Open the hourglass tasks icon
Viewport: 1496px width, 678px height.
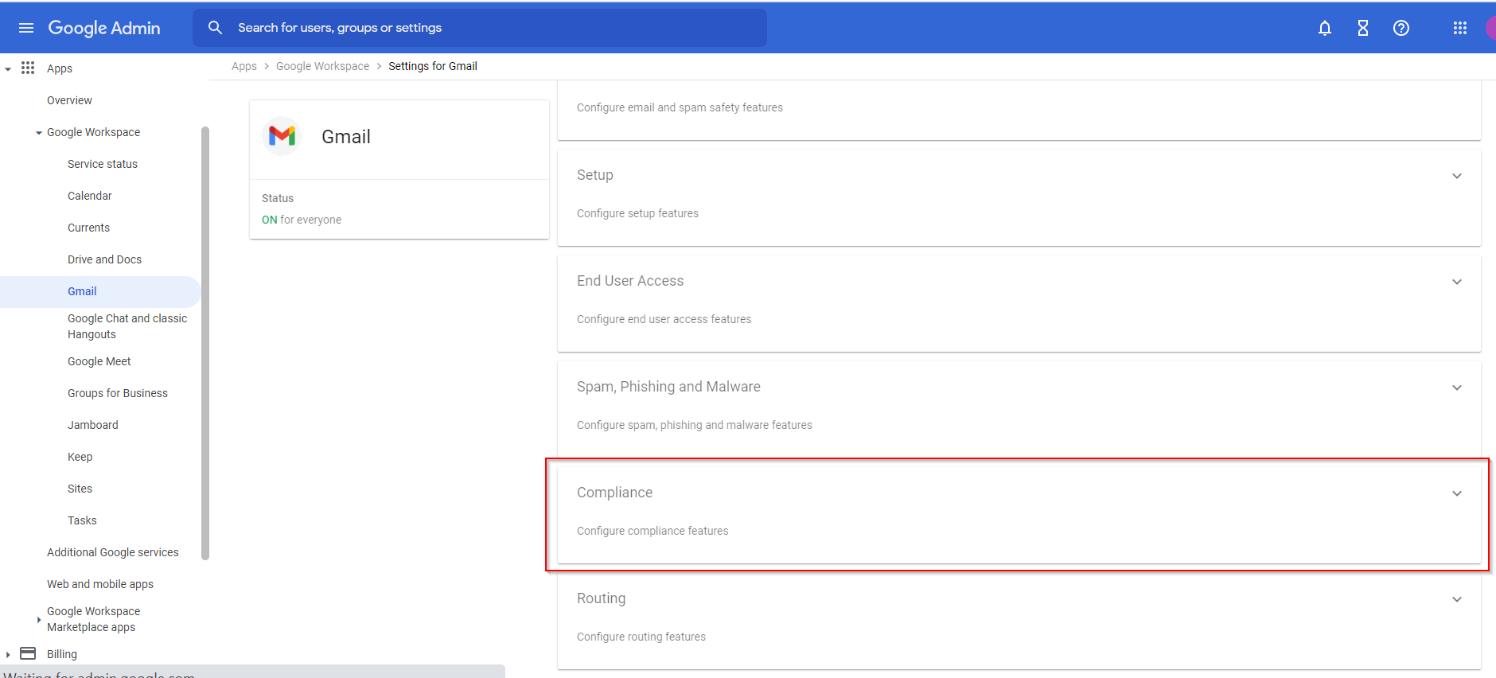pos(1362,28)
